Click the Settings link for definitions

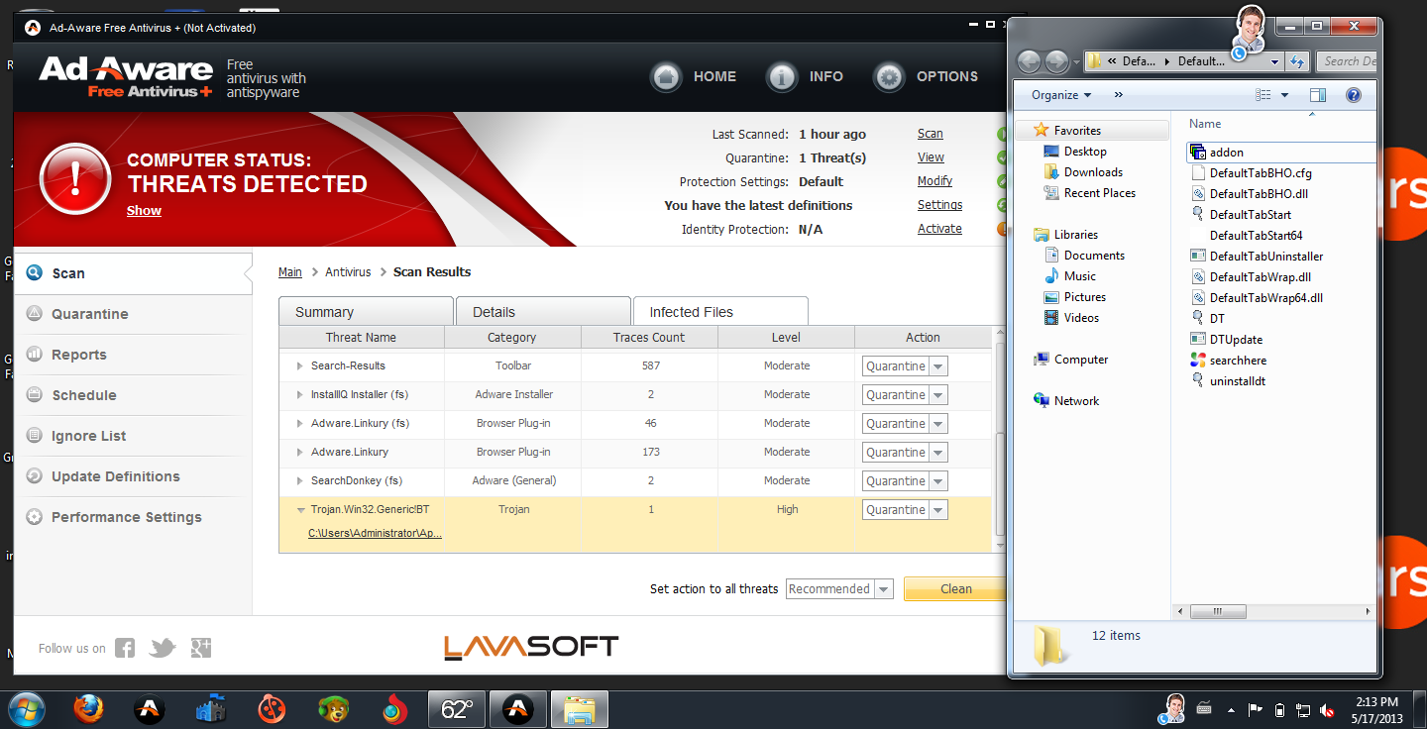(x=939, y=205)
